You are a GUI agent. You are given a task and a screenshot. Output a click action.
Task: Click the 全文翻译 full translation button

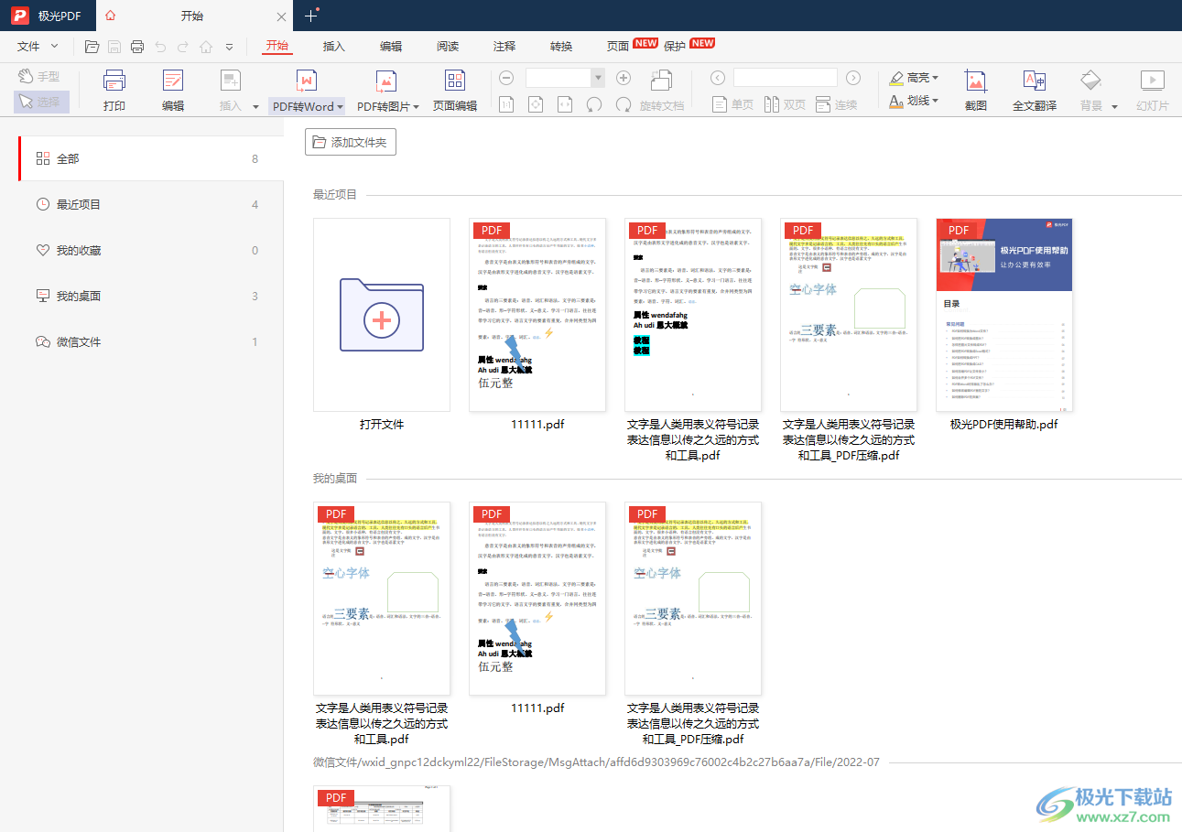pyautogui.click(x=1035, y=91)
